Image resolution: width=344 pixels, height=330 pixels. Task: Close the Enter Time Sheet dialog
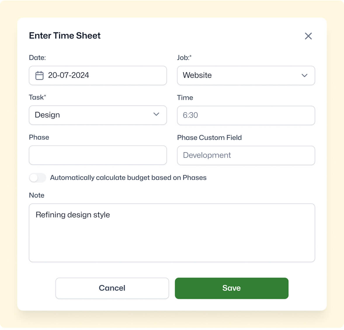coord(308,36)
